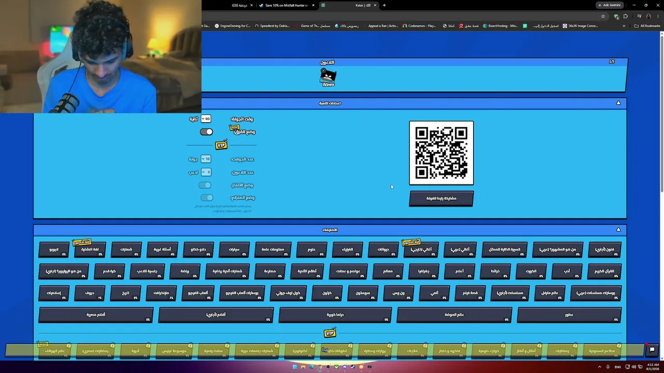The width and height of the screenshot is (664, 373).
Task: Open the Windows Start menu
Action: [x=295, y=367]
